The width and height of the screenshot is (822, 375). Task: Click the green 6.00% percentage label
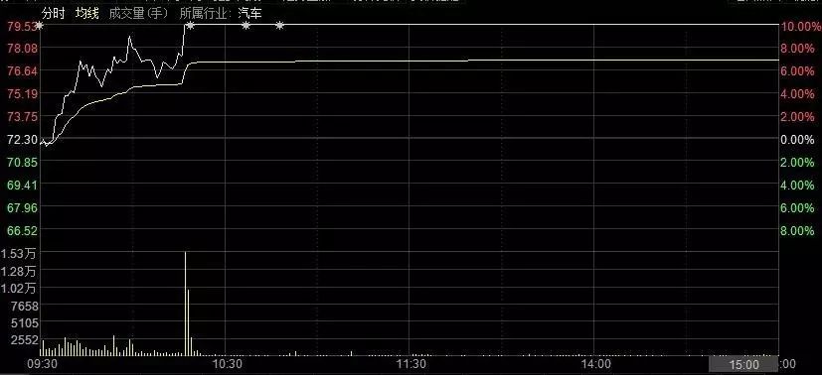tap(798, 208)
